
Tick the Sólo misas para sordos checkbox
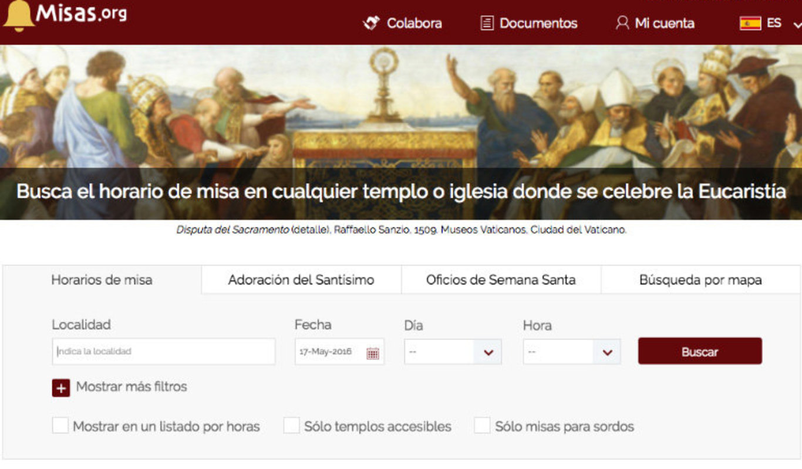pos(482,426)
